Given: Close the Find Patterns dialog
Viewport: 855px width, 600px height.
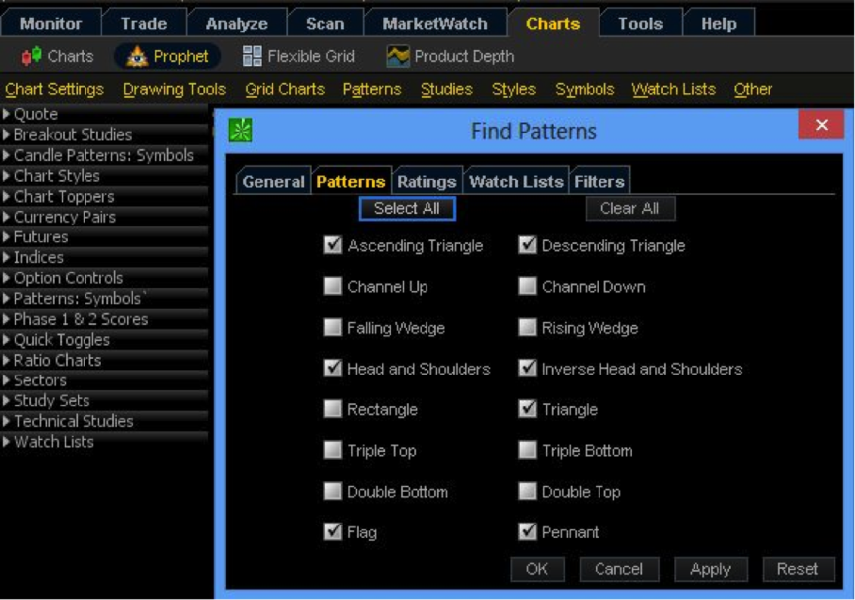Looking at the screenshot, I should click(821, 125).
